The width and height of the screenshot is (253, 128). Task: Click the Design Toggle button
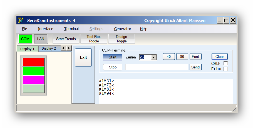[x=121, y=39]
